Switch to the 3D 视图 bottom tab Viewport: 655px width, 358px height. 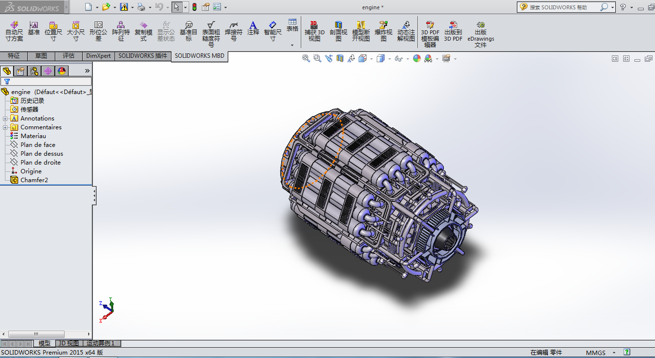click(x=68, y=343)
